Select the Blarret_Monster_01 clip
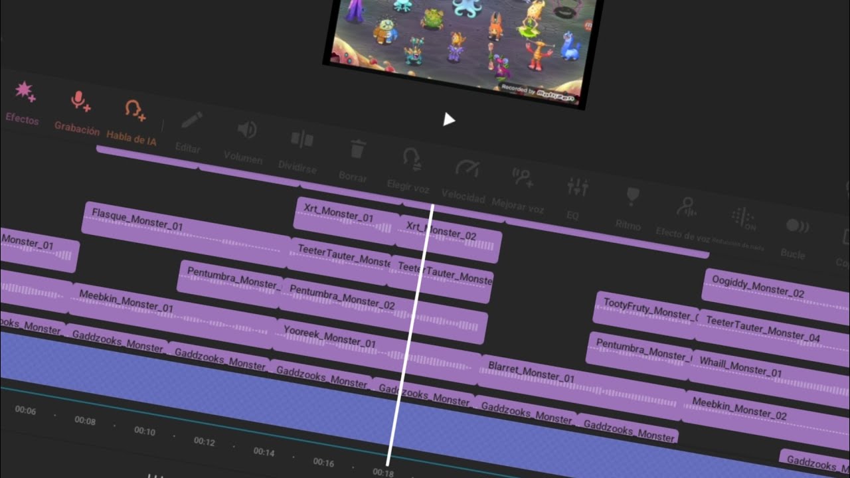The width and height of the screenshot is (850, 478). click(x=581, y=386)
